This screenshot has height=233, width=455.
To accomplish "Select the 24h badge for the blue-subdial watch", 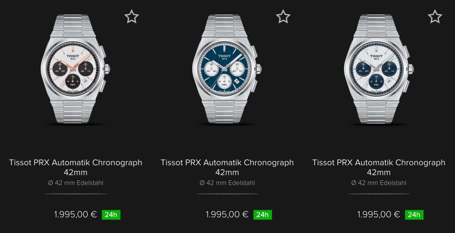I will point(414,214).
